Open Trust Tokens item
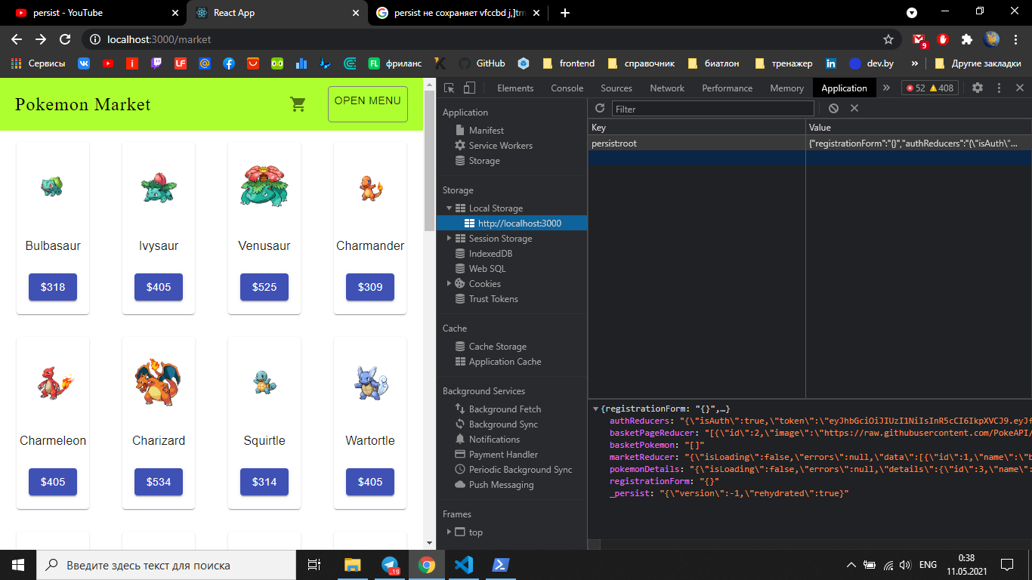1032x580 pixels. pyautogui.click(x=493, y=299)
